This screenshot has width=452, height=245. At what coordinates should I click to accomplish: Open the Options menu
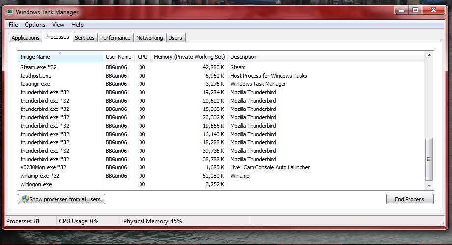point(35,25)
